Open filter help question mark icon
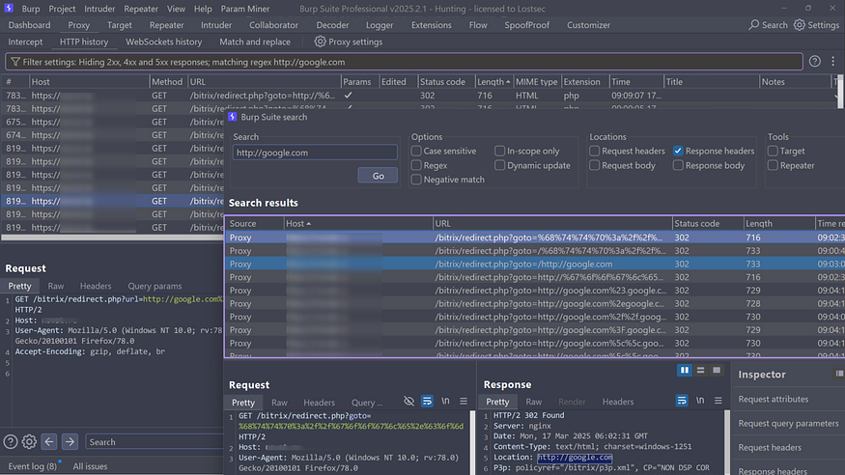This screenshot has height=475, width=845. tap(815, 62)
